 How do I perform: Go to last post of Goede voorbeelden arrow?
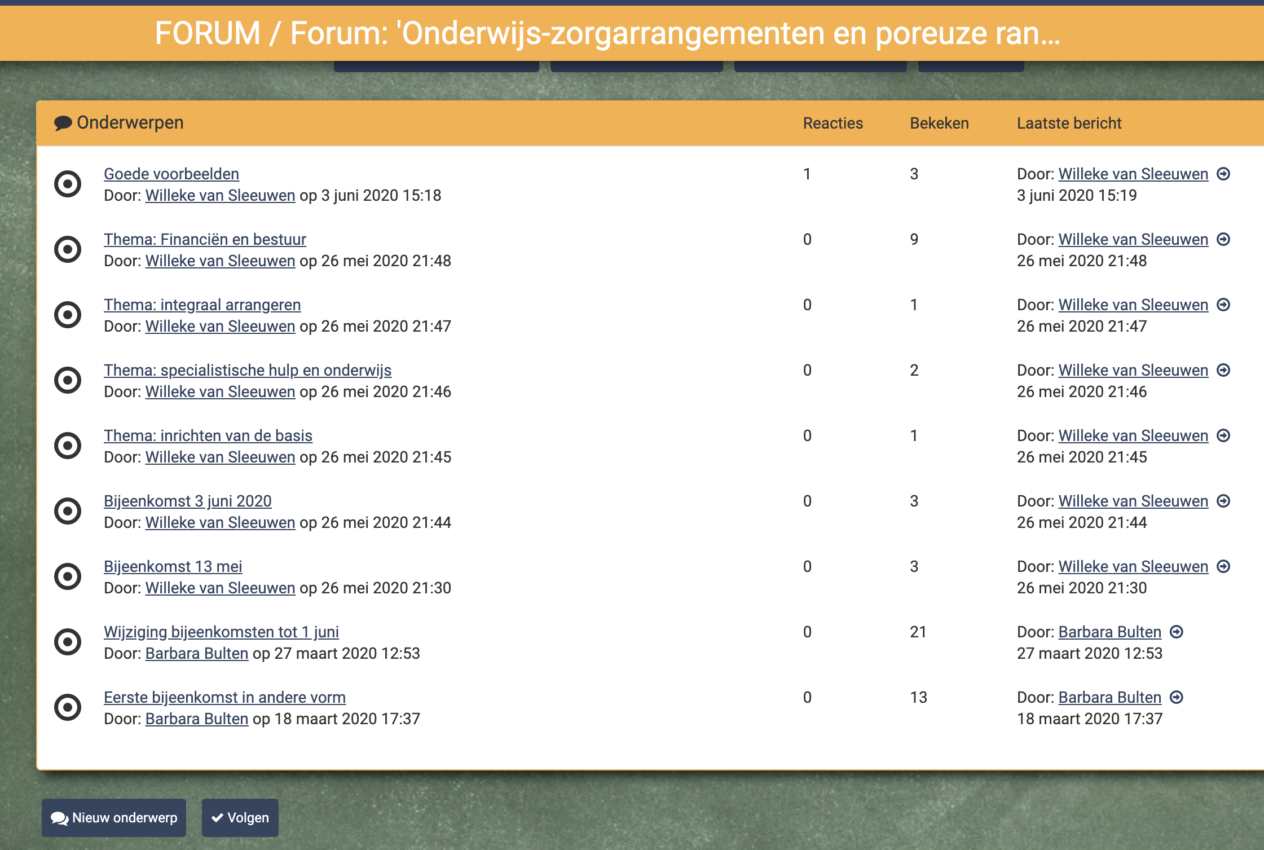1223,174
